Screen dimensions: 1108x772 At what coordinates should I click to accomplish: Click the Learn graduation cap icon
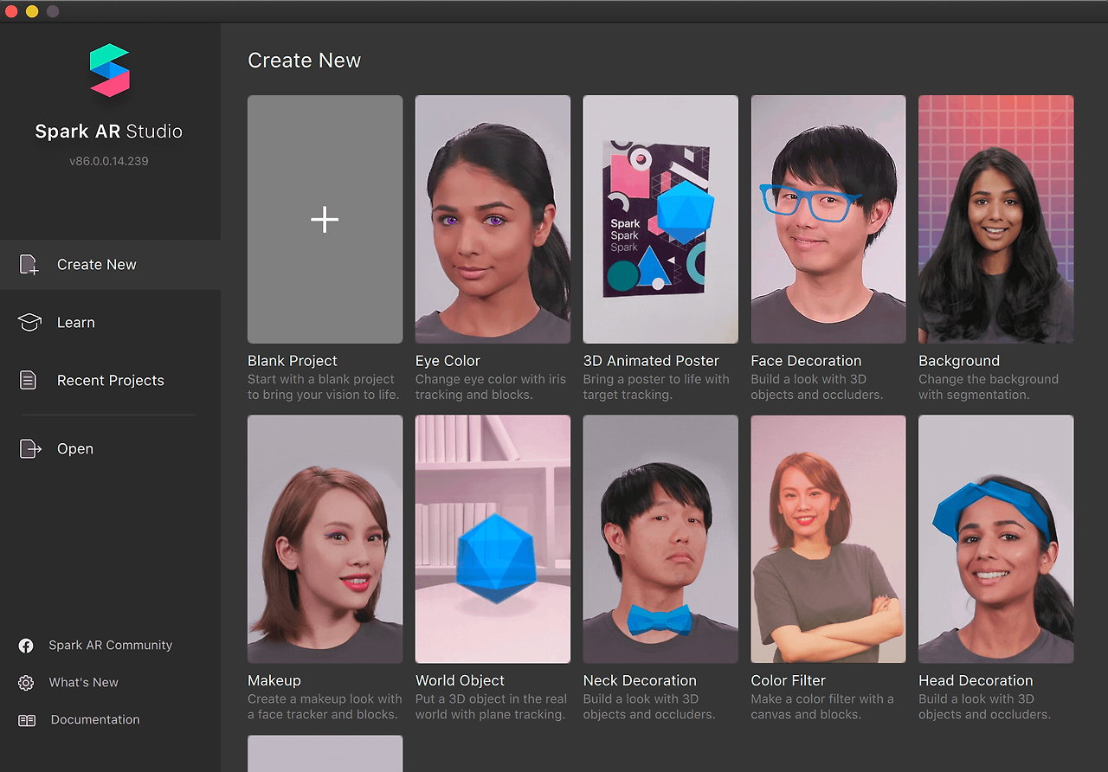click(29, 323)
